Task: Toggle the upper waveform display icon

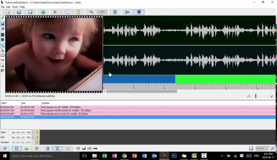Action: click(x=3, y=35)
